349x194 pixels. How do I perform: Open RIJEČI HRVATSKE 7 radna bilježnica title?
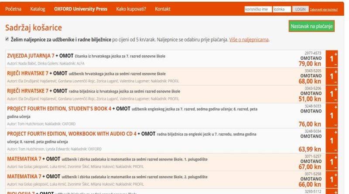tap(27, 91)
